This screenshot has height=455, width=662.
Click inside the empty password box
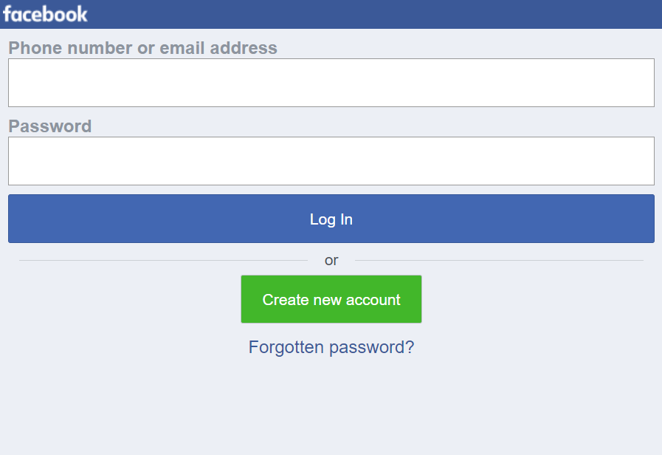pos(331,161)
